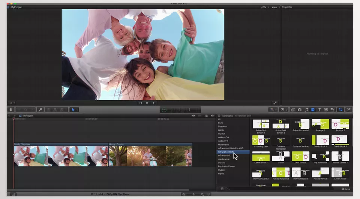Toggle the transitions browser sidebar button

[x=222, y=189]
